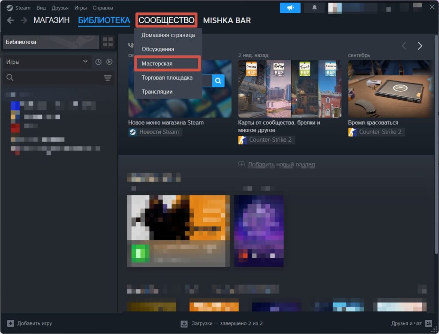
Task: Click the back navigation arrow
Action: point(10,21)
